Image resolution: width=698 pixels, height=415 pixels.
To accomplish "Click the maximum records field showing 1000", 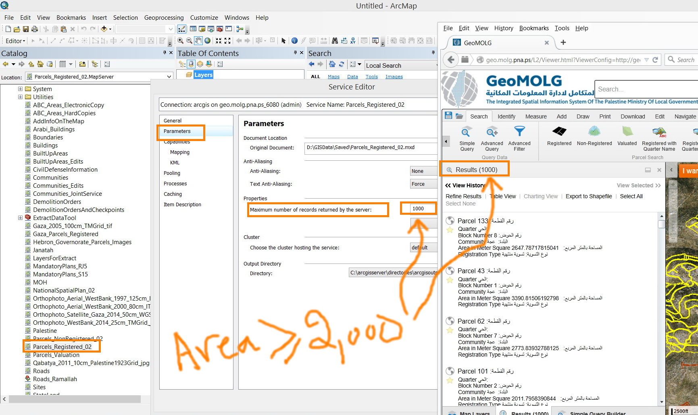I will point(423,209).
